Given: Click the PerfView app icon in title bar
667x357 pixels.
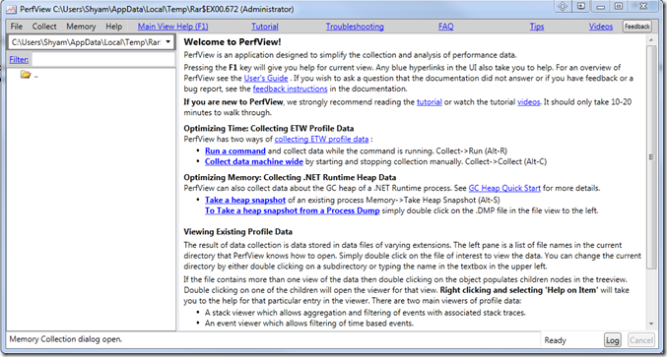Looking at the screenshot, I should tap(11, 9).
